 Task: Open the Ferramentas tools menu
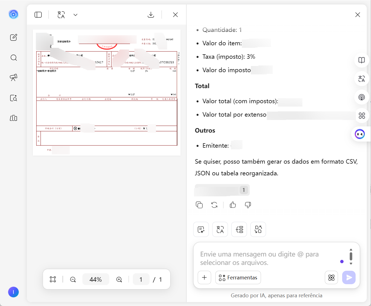238,277
